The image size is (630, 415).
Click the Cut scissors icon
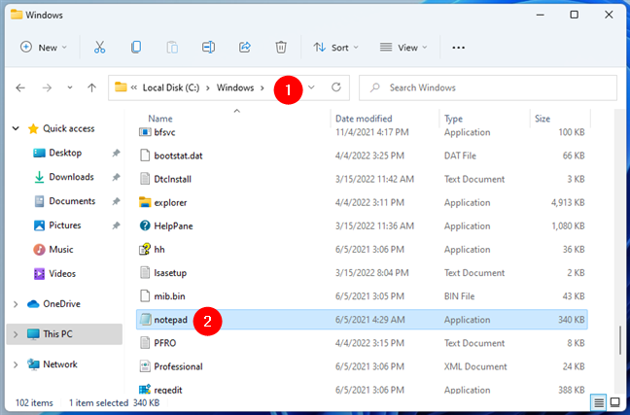pyautogui.click(x=99, y=48)
